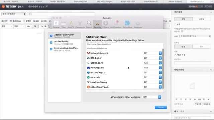Click the 전체삭제 button in the file box
The image size is (214, 120).
coord(198,104)
